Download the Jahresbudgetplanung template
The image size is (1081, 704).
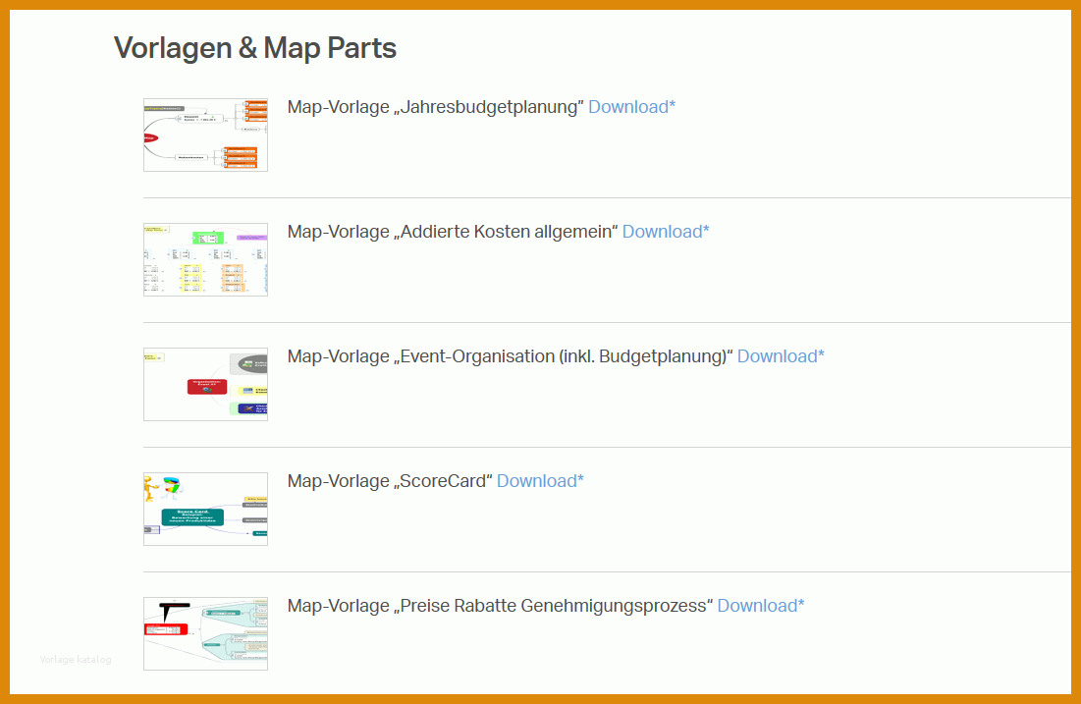click(631, 107)
